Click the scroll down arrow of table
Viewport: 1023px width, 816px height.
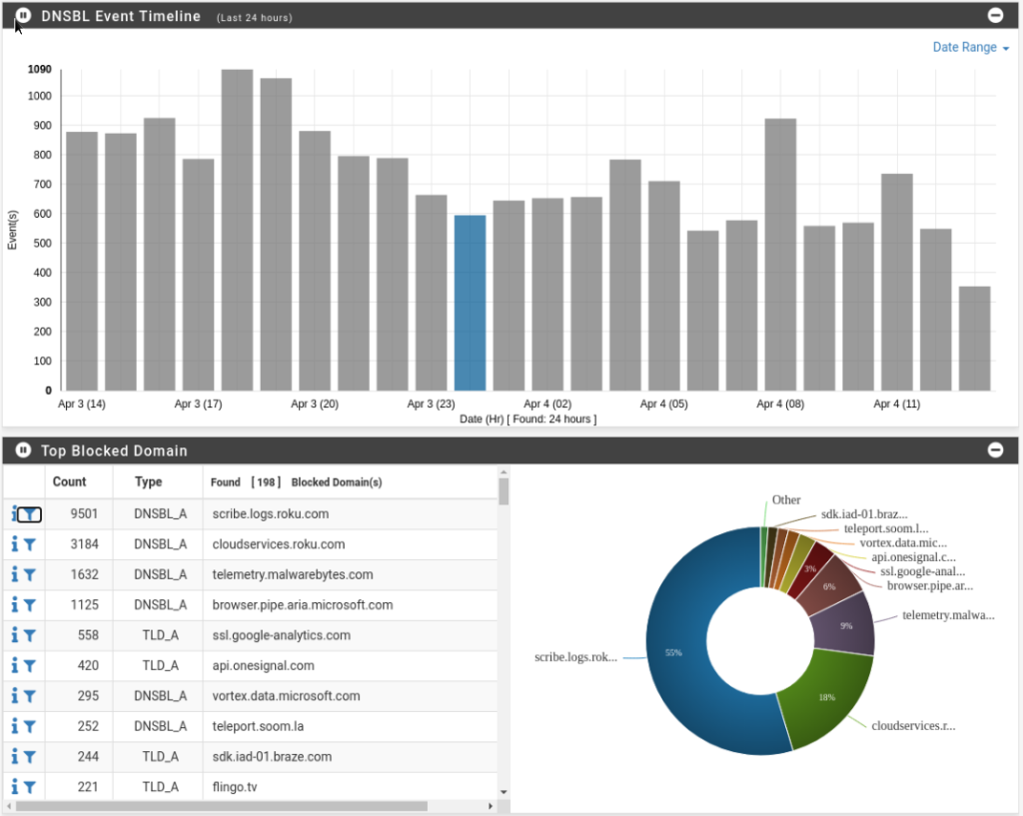tap(504, 792)
